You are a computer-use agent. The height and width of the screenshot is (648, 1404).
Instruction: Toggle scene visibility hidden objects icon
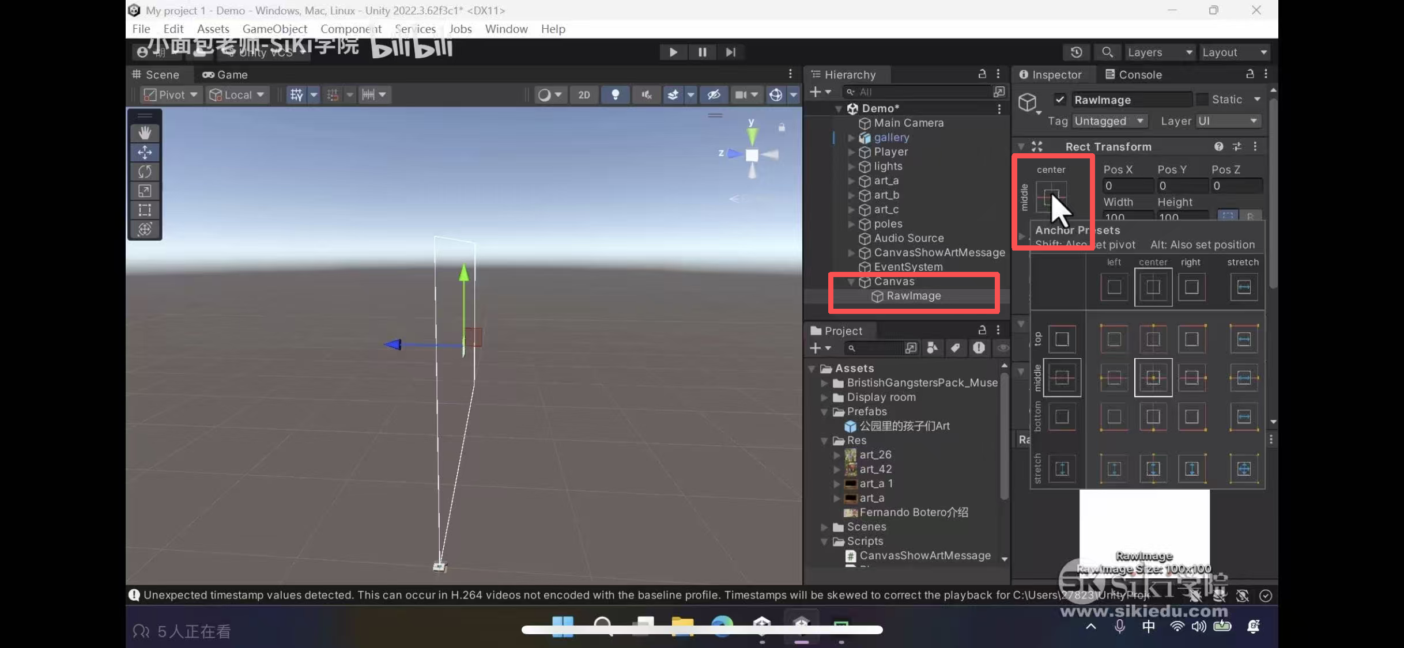point(714,94)
